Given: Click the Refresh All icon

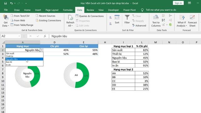Looking at the screenshot, I should (x=70, y=18).
